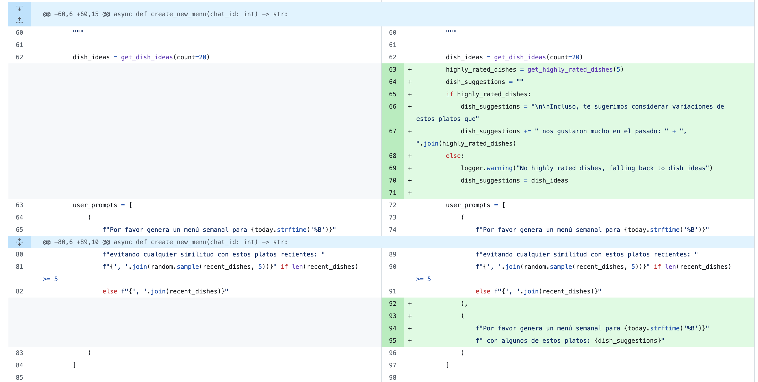
Task: Click first hunk header '@@ -60,6 +60,15 @@'
Action: [x=165, y=14]
